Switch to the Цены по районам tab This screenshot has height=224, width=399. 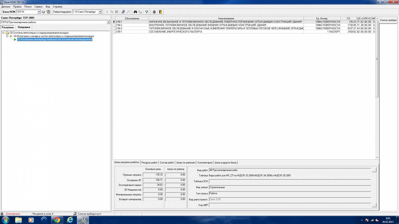click(186, 163)
